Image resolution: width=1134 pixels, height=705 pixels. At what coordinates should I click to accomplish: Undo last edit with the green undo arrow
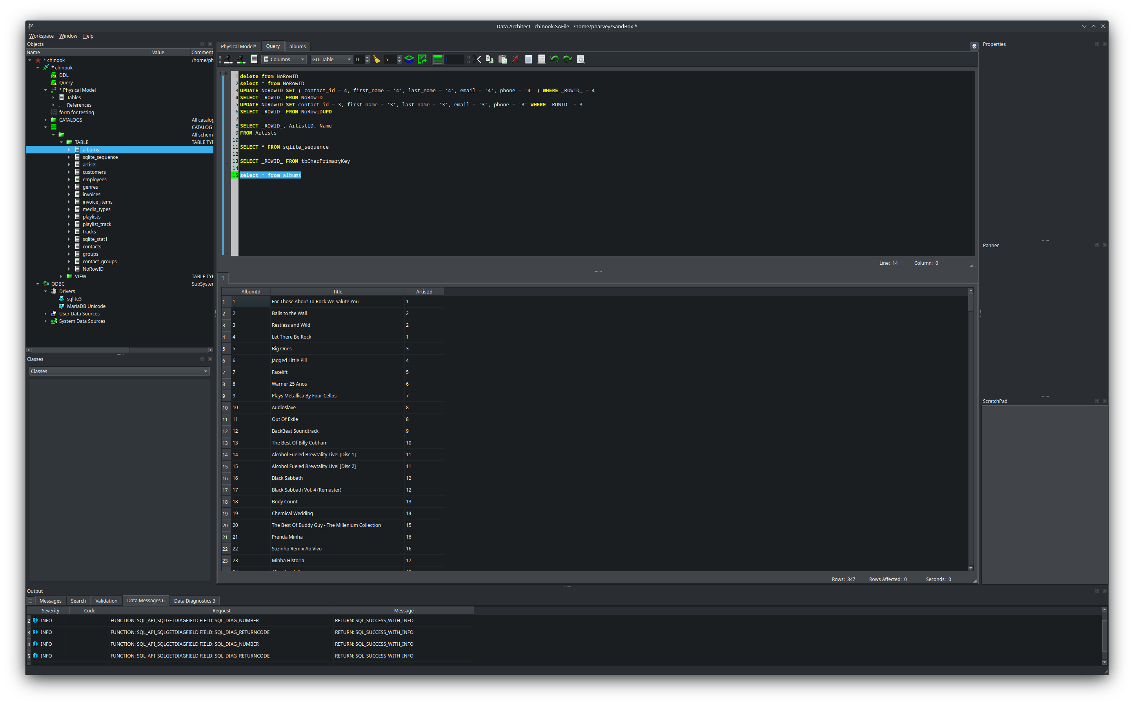pyautogui.click(x=554, y=59)
